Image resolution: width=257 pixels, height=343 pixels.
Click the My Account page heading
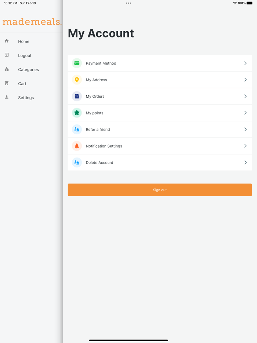tap(101, 33)
